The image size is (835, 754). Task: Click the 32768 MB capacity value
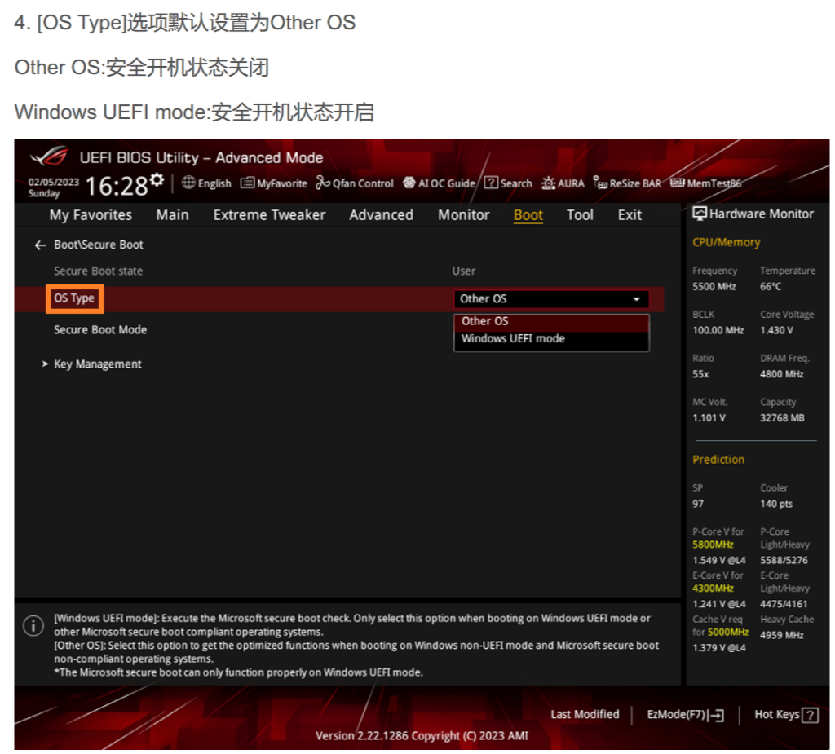[x=782, y=418]
